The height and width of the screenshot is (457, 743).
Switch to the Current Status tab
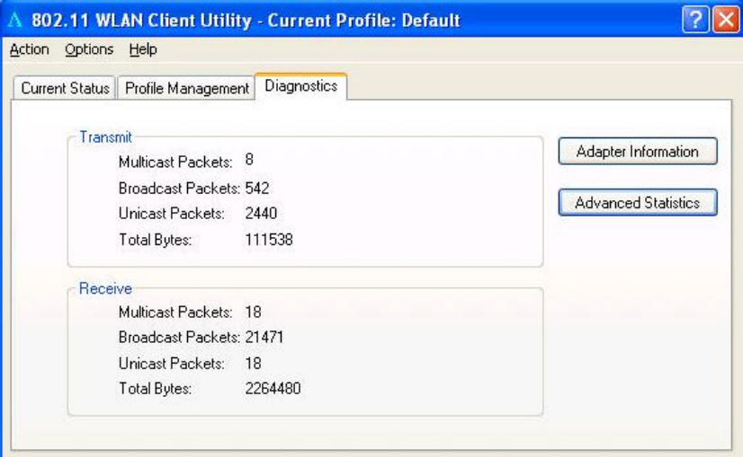65,88
